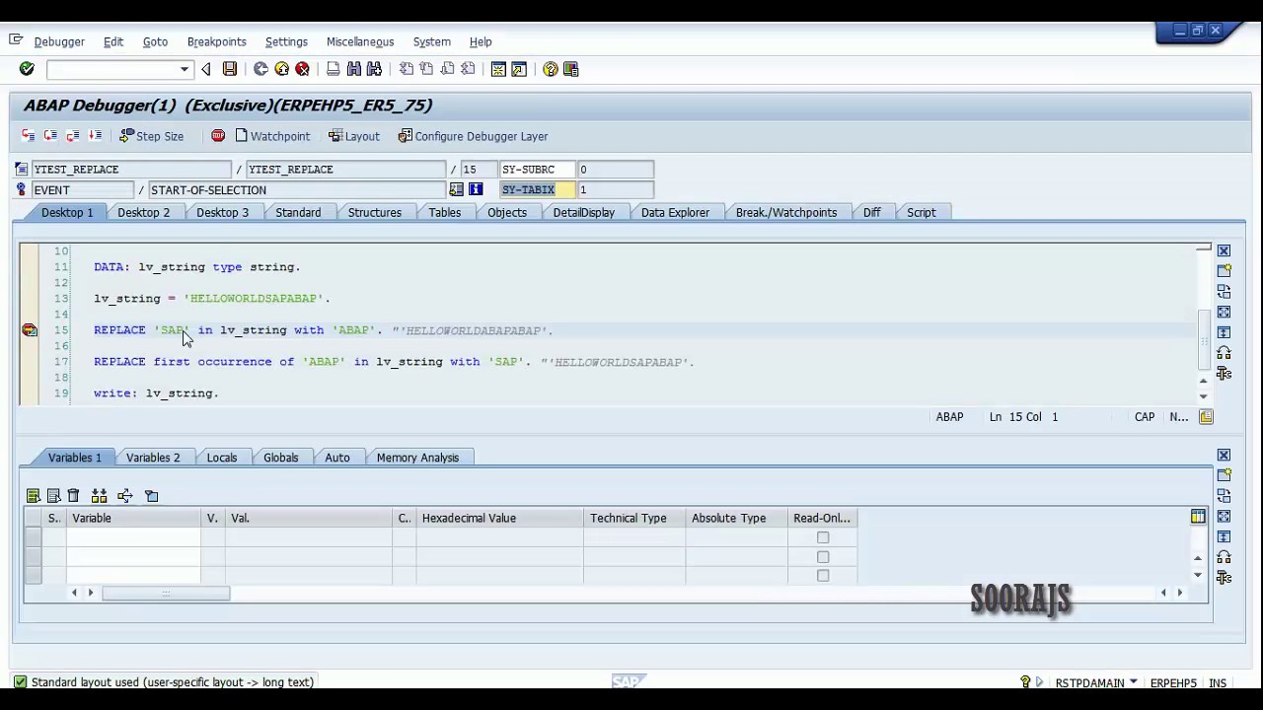The image size is (1263, 710).
Task: Click the Continue debugger icon
Action: click(x=95, y=136)
